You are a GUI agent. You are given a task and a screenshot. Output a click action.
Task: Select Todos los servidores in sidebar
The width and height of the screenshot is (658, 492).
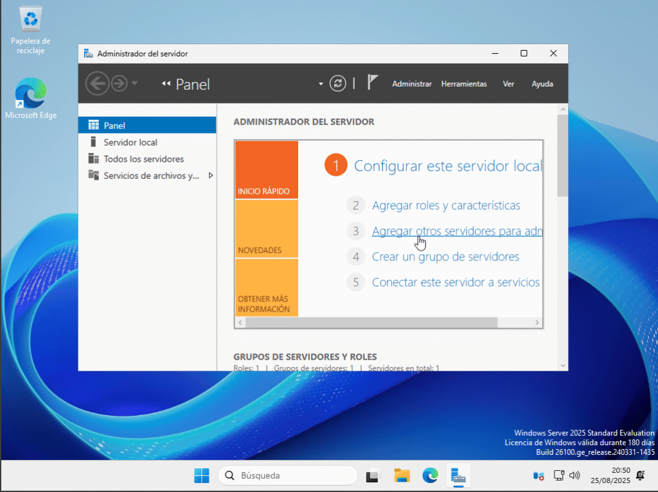pos(147,159)
